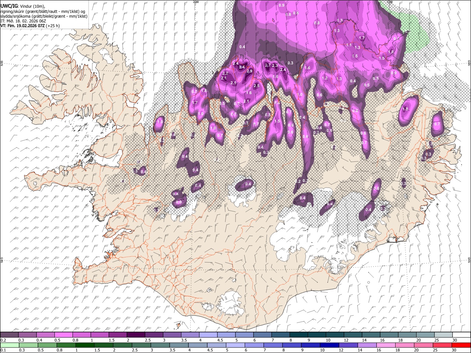Click the dusky mauve 0.2–0.3 swatch in upper legend row

tap(9, 335)
